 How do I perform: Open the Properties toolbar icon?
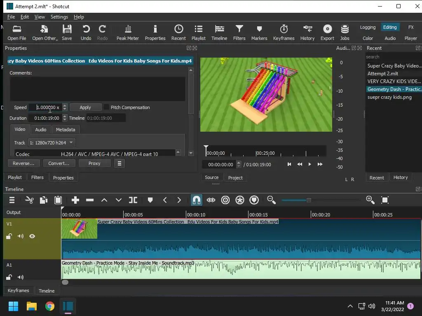click(x=155, y=33)
